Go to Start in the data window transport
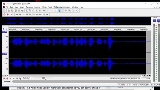Screen dimensions: 160x90 click(10, 78)
